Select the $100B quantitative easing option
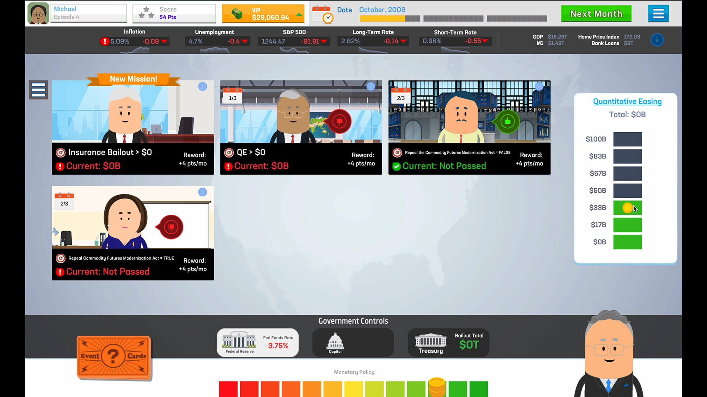707x397 pixels. (x=627, y=139)
